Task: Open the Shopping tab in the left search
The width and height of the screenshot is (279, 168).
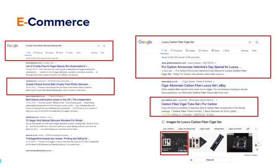Action: pos(38,53)
